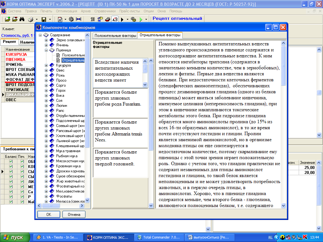Screen dimensions: 323x242
Task: Expand the Ячмень tree node
Action: coord(46,45)
